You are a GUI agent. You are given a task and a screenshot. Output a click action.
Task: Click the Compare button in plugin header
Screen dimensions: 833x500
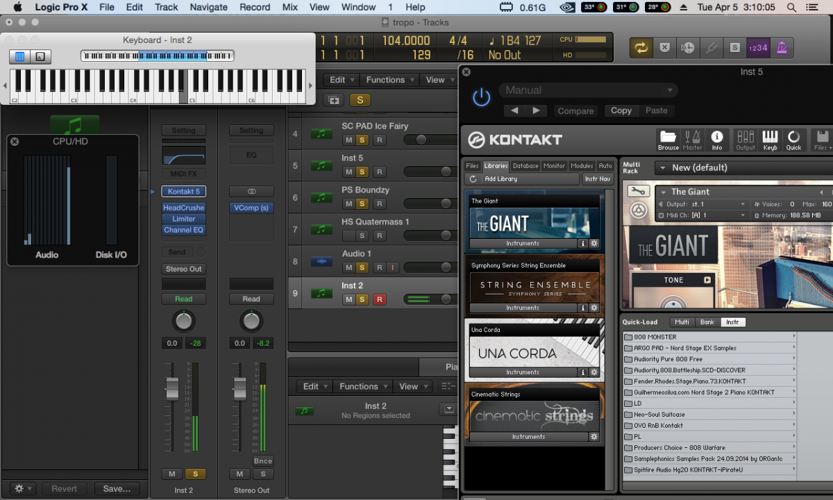pos(575,110)
